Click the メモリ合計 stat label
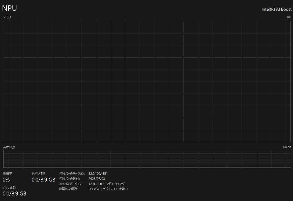 (x=9, y=187)
